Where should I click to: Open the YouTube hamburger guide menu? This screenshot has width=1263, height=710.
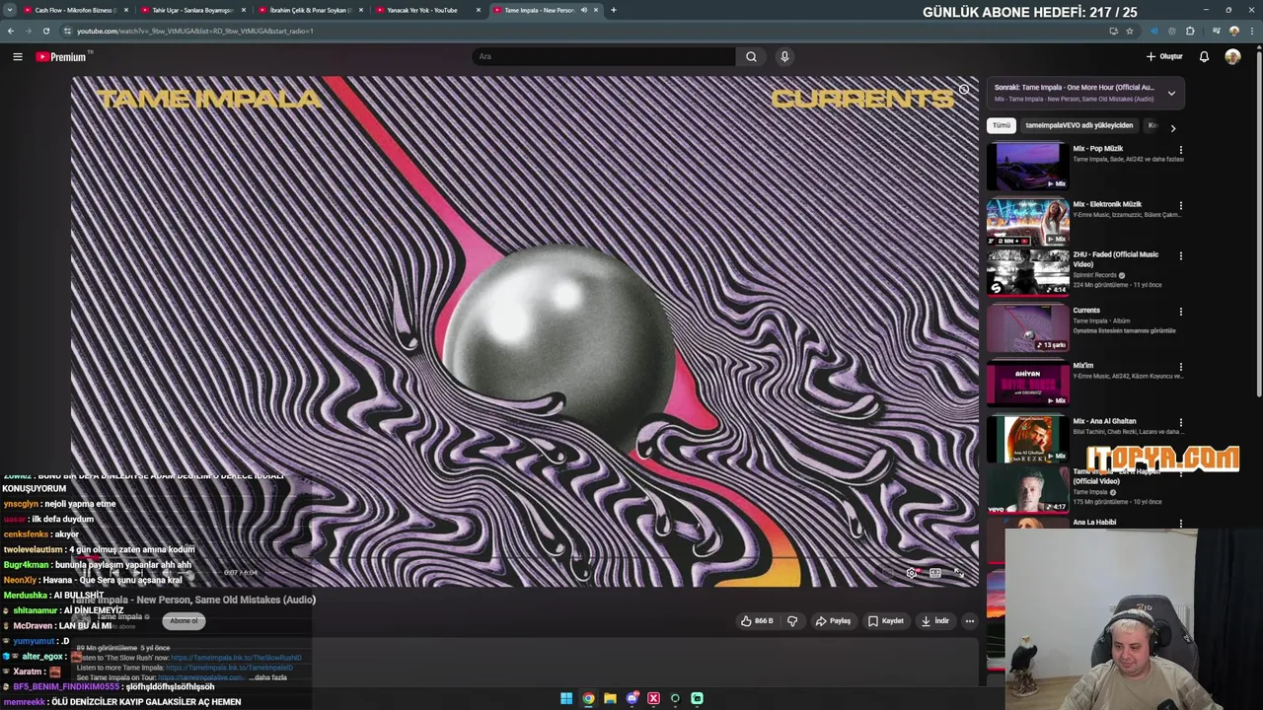click(x=17, y=56)
